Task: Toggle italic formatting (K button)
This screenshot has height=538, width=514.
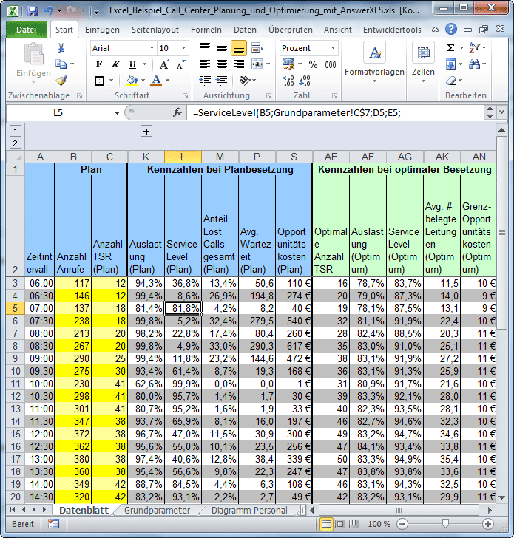Action: pos(115,64)
